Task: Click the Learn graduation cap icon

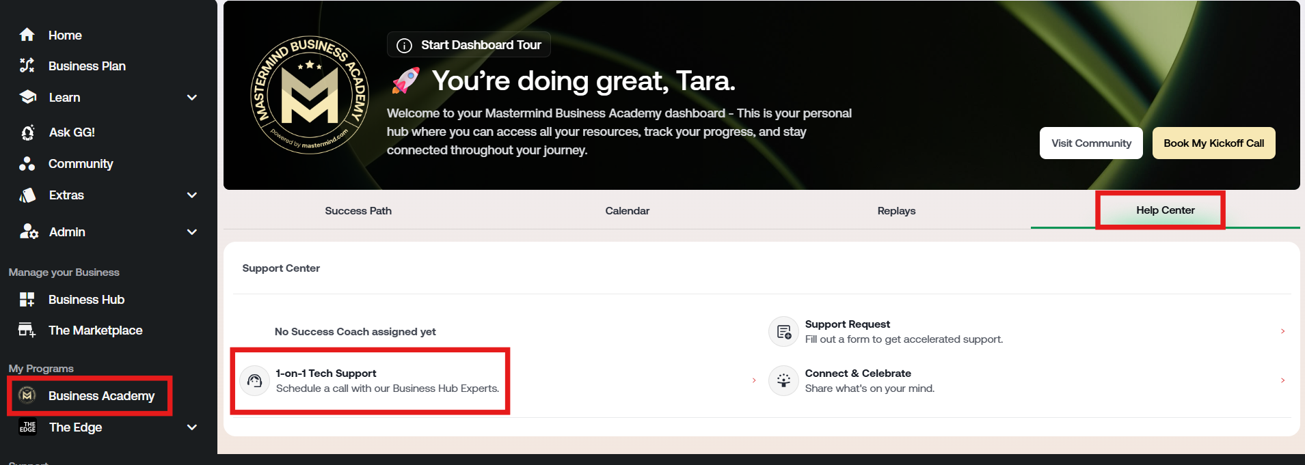Action: (x=27, y=97)
